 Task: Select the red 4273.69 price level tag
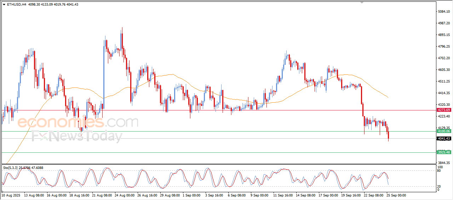444,110
